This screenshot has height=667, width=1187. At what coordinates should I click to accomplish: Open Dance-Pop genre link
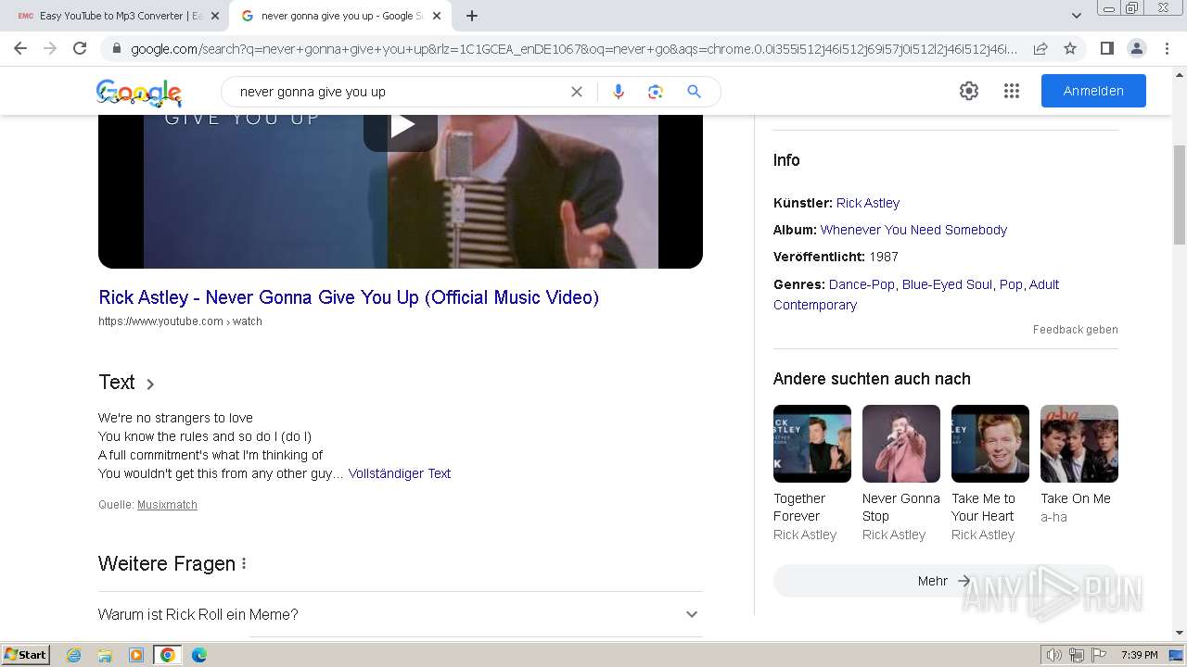[x=862, y=284]
